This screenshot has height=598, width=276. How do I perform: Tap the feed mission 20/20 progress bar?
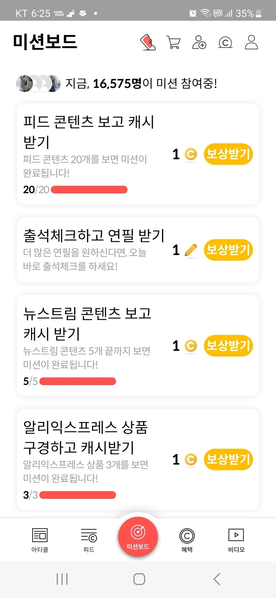pos(89,190)
